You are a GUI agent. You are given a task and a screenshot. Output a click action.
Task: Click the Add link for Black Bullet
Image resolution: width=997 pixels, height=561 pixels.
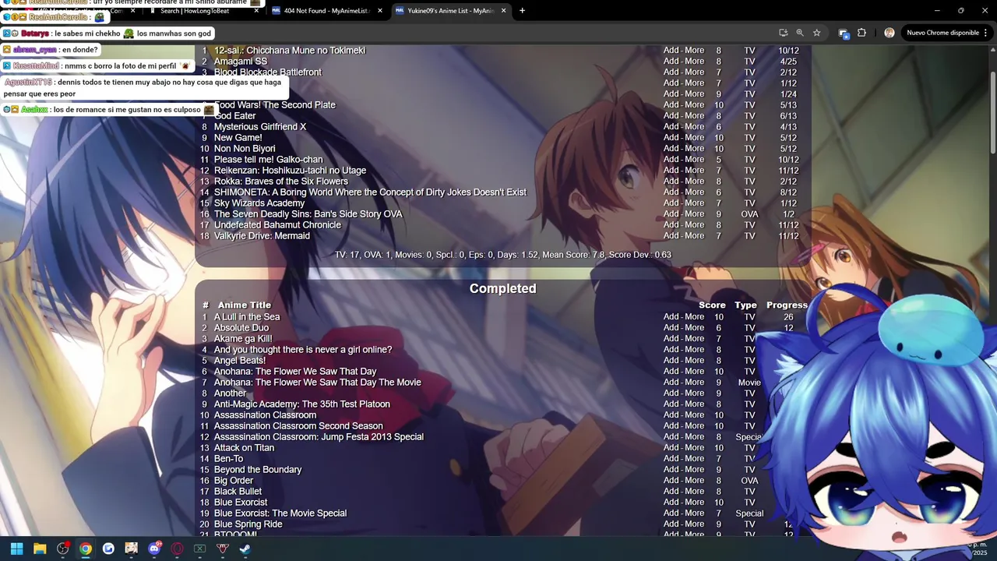coord(672,492)
